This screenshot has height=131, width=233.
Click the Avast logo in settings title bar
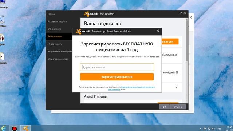click(91, 14)
